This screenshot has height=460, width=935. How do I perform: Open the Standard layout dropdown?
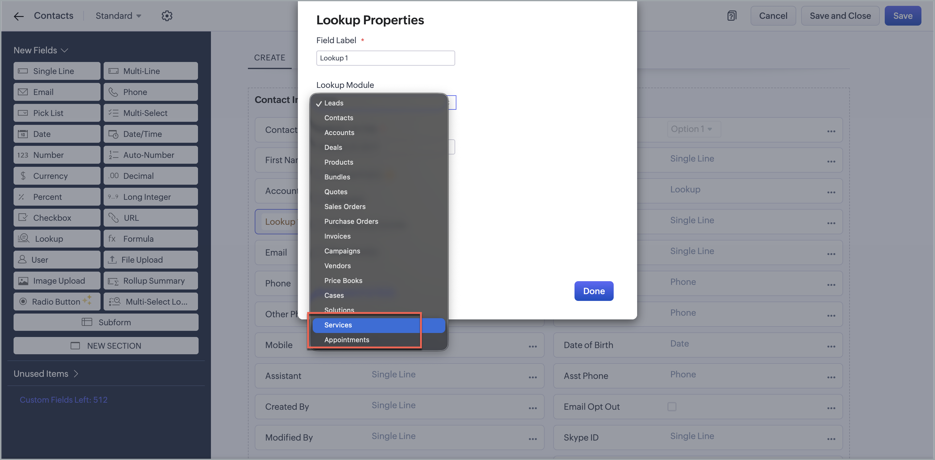point(118,16)
